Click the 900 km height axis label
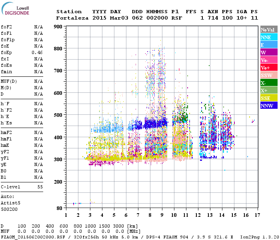Screen dimensions: 280x240 click(58, 27)
